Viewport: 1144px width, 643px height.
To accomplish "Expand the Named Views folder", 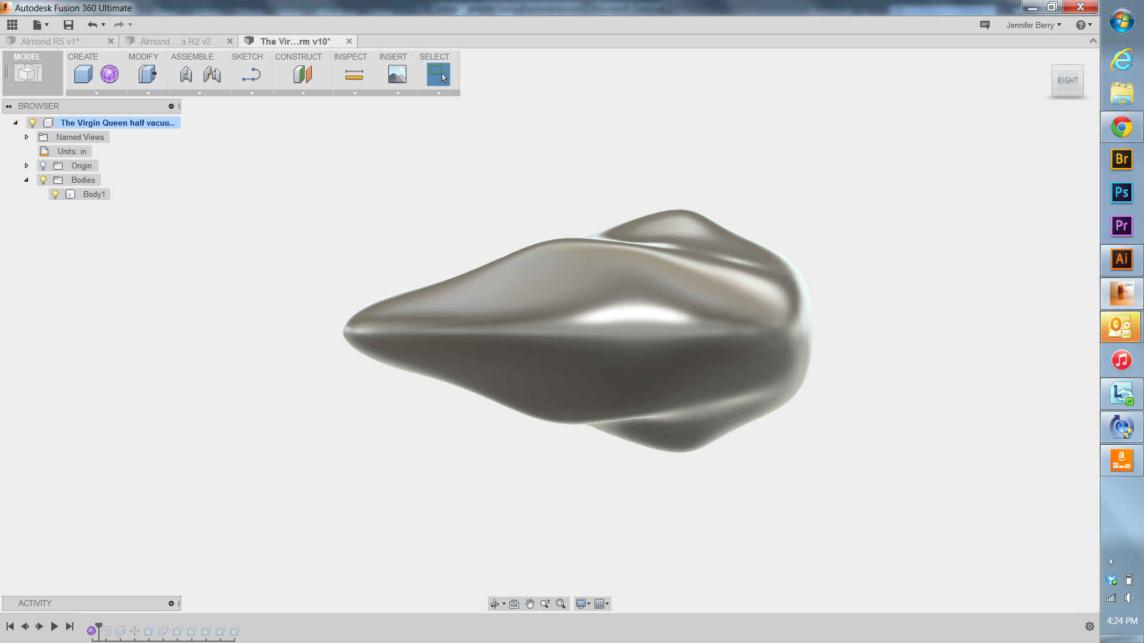I will point(26,137).
